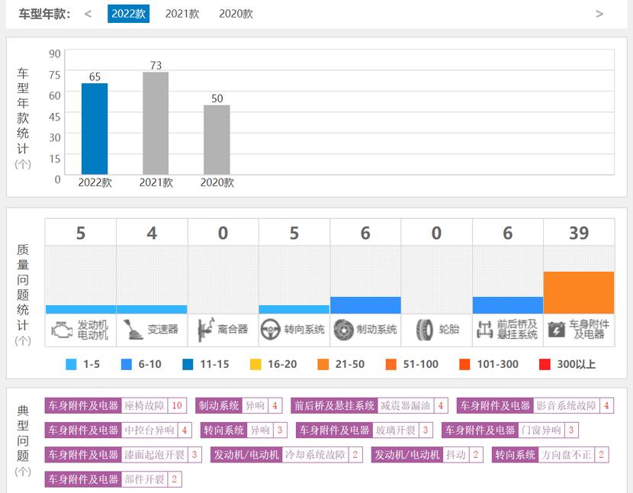The height and width of the screenshot is (493, 633).
Task: Click the blue 2022款 bar in chart
Action: [x=95, y=129]
